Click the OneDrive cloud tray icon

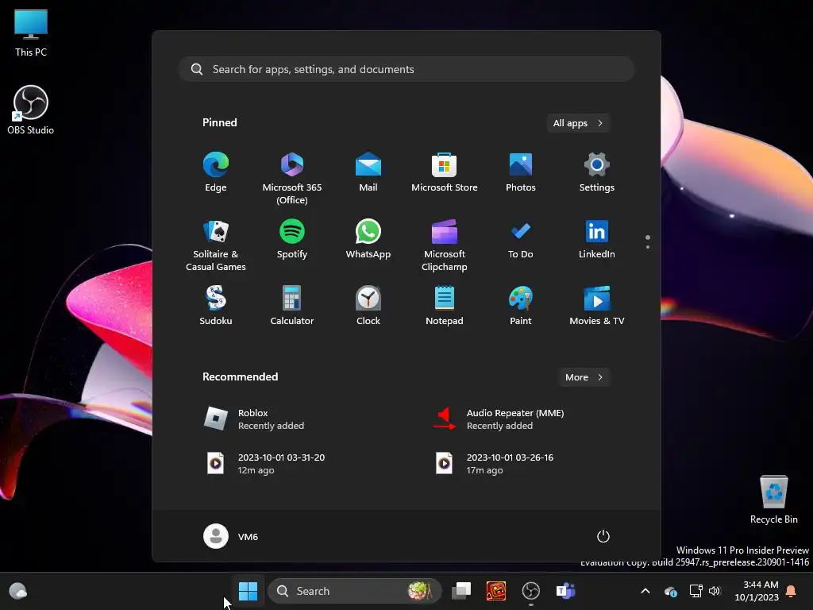(670, 591)
